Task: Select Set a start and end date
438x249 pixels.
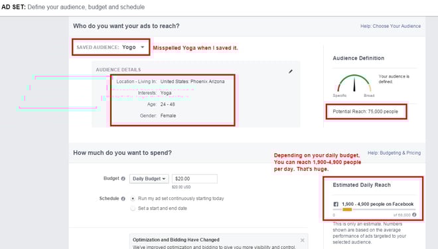Action: 133,208
